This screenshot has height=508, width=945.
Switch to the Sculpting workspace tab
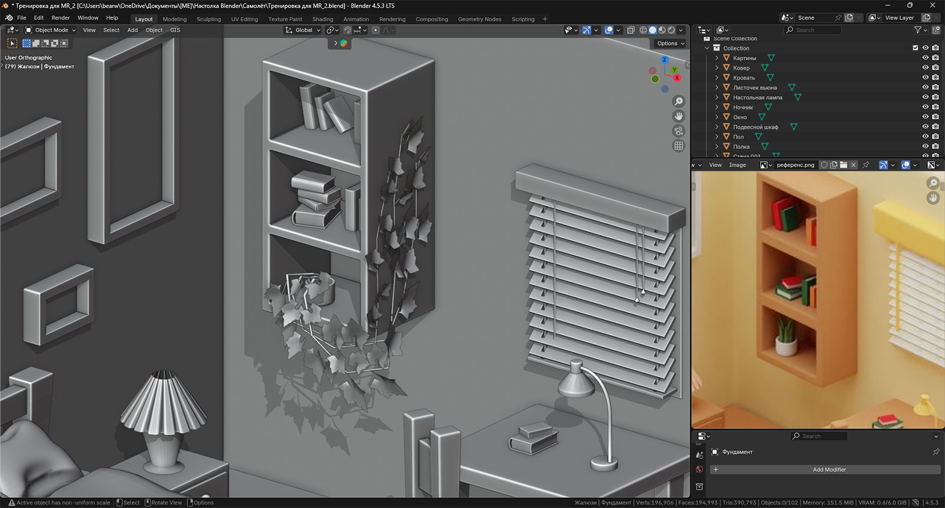tap(208, 19)
